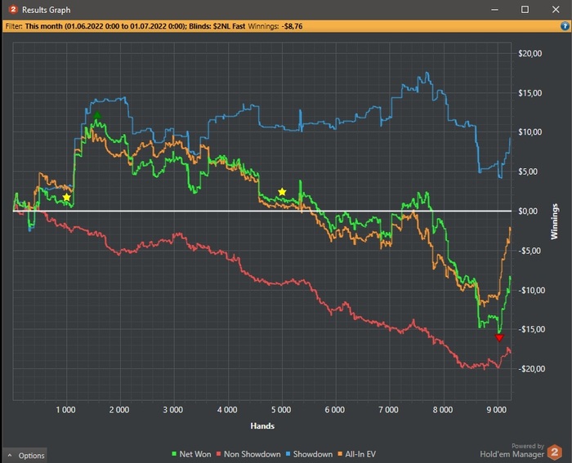The image size is (572, 463).
Task: Click the 2 000 hands axis label
Action: 119,410
